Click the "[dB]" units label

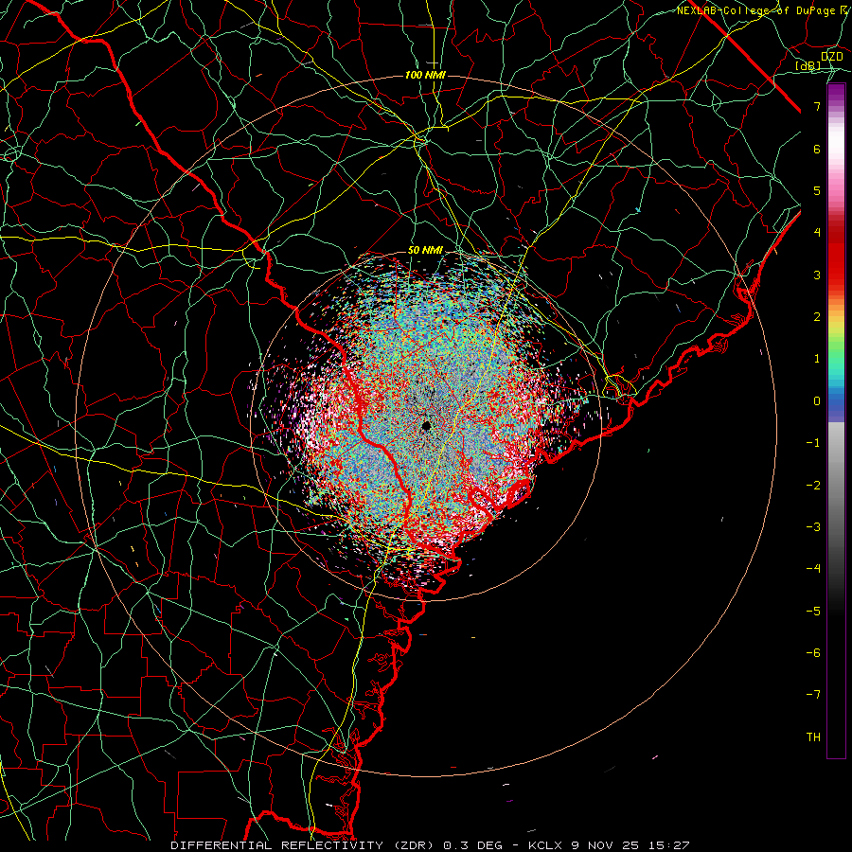[808, 66]
